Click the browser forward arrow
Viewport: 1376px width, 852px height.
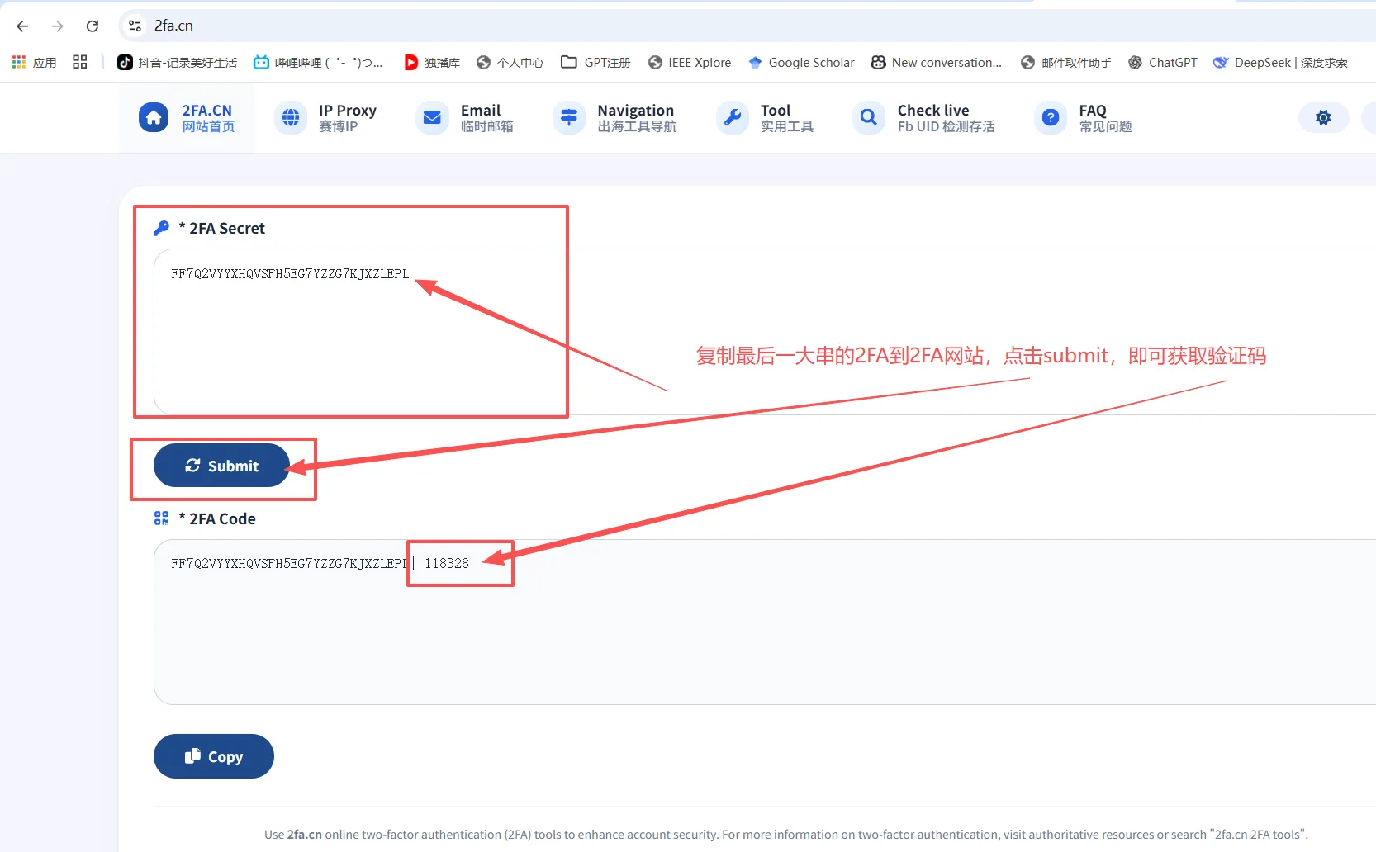57,26
